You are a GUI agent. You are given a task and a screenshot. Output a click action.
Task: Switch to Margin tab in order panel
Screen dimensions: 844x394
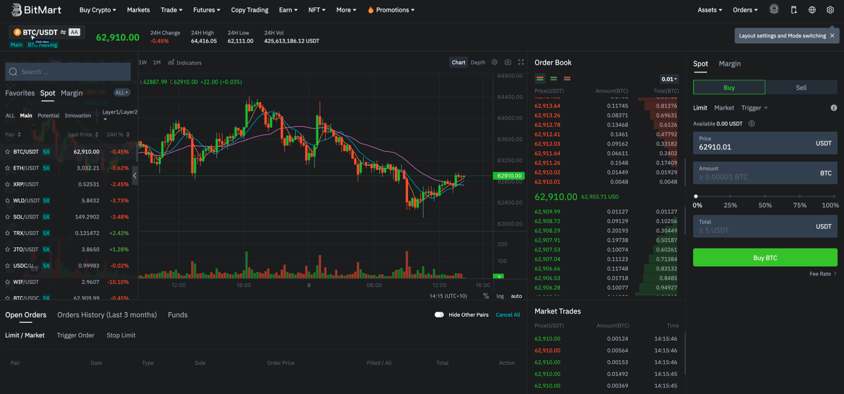[729, 63]
